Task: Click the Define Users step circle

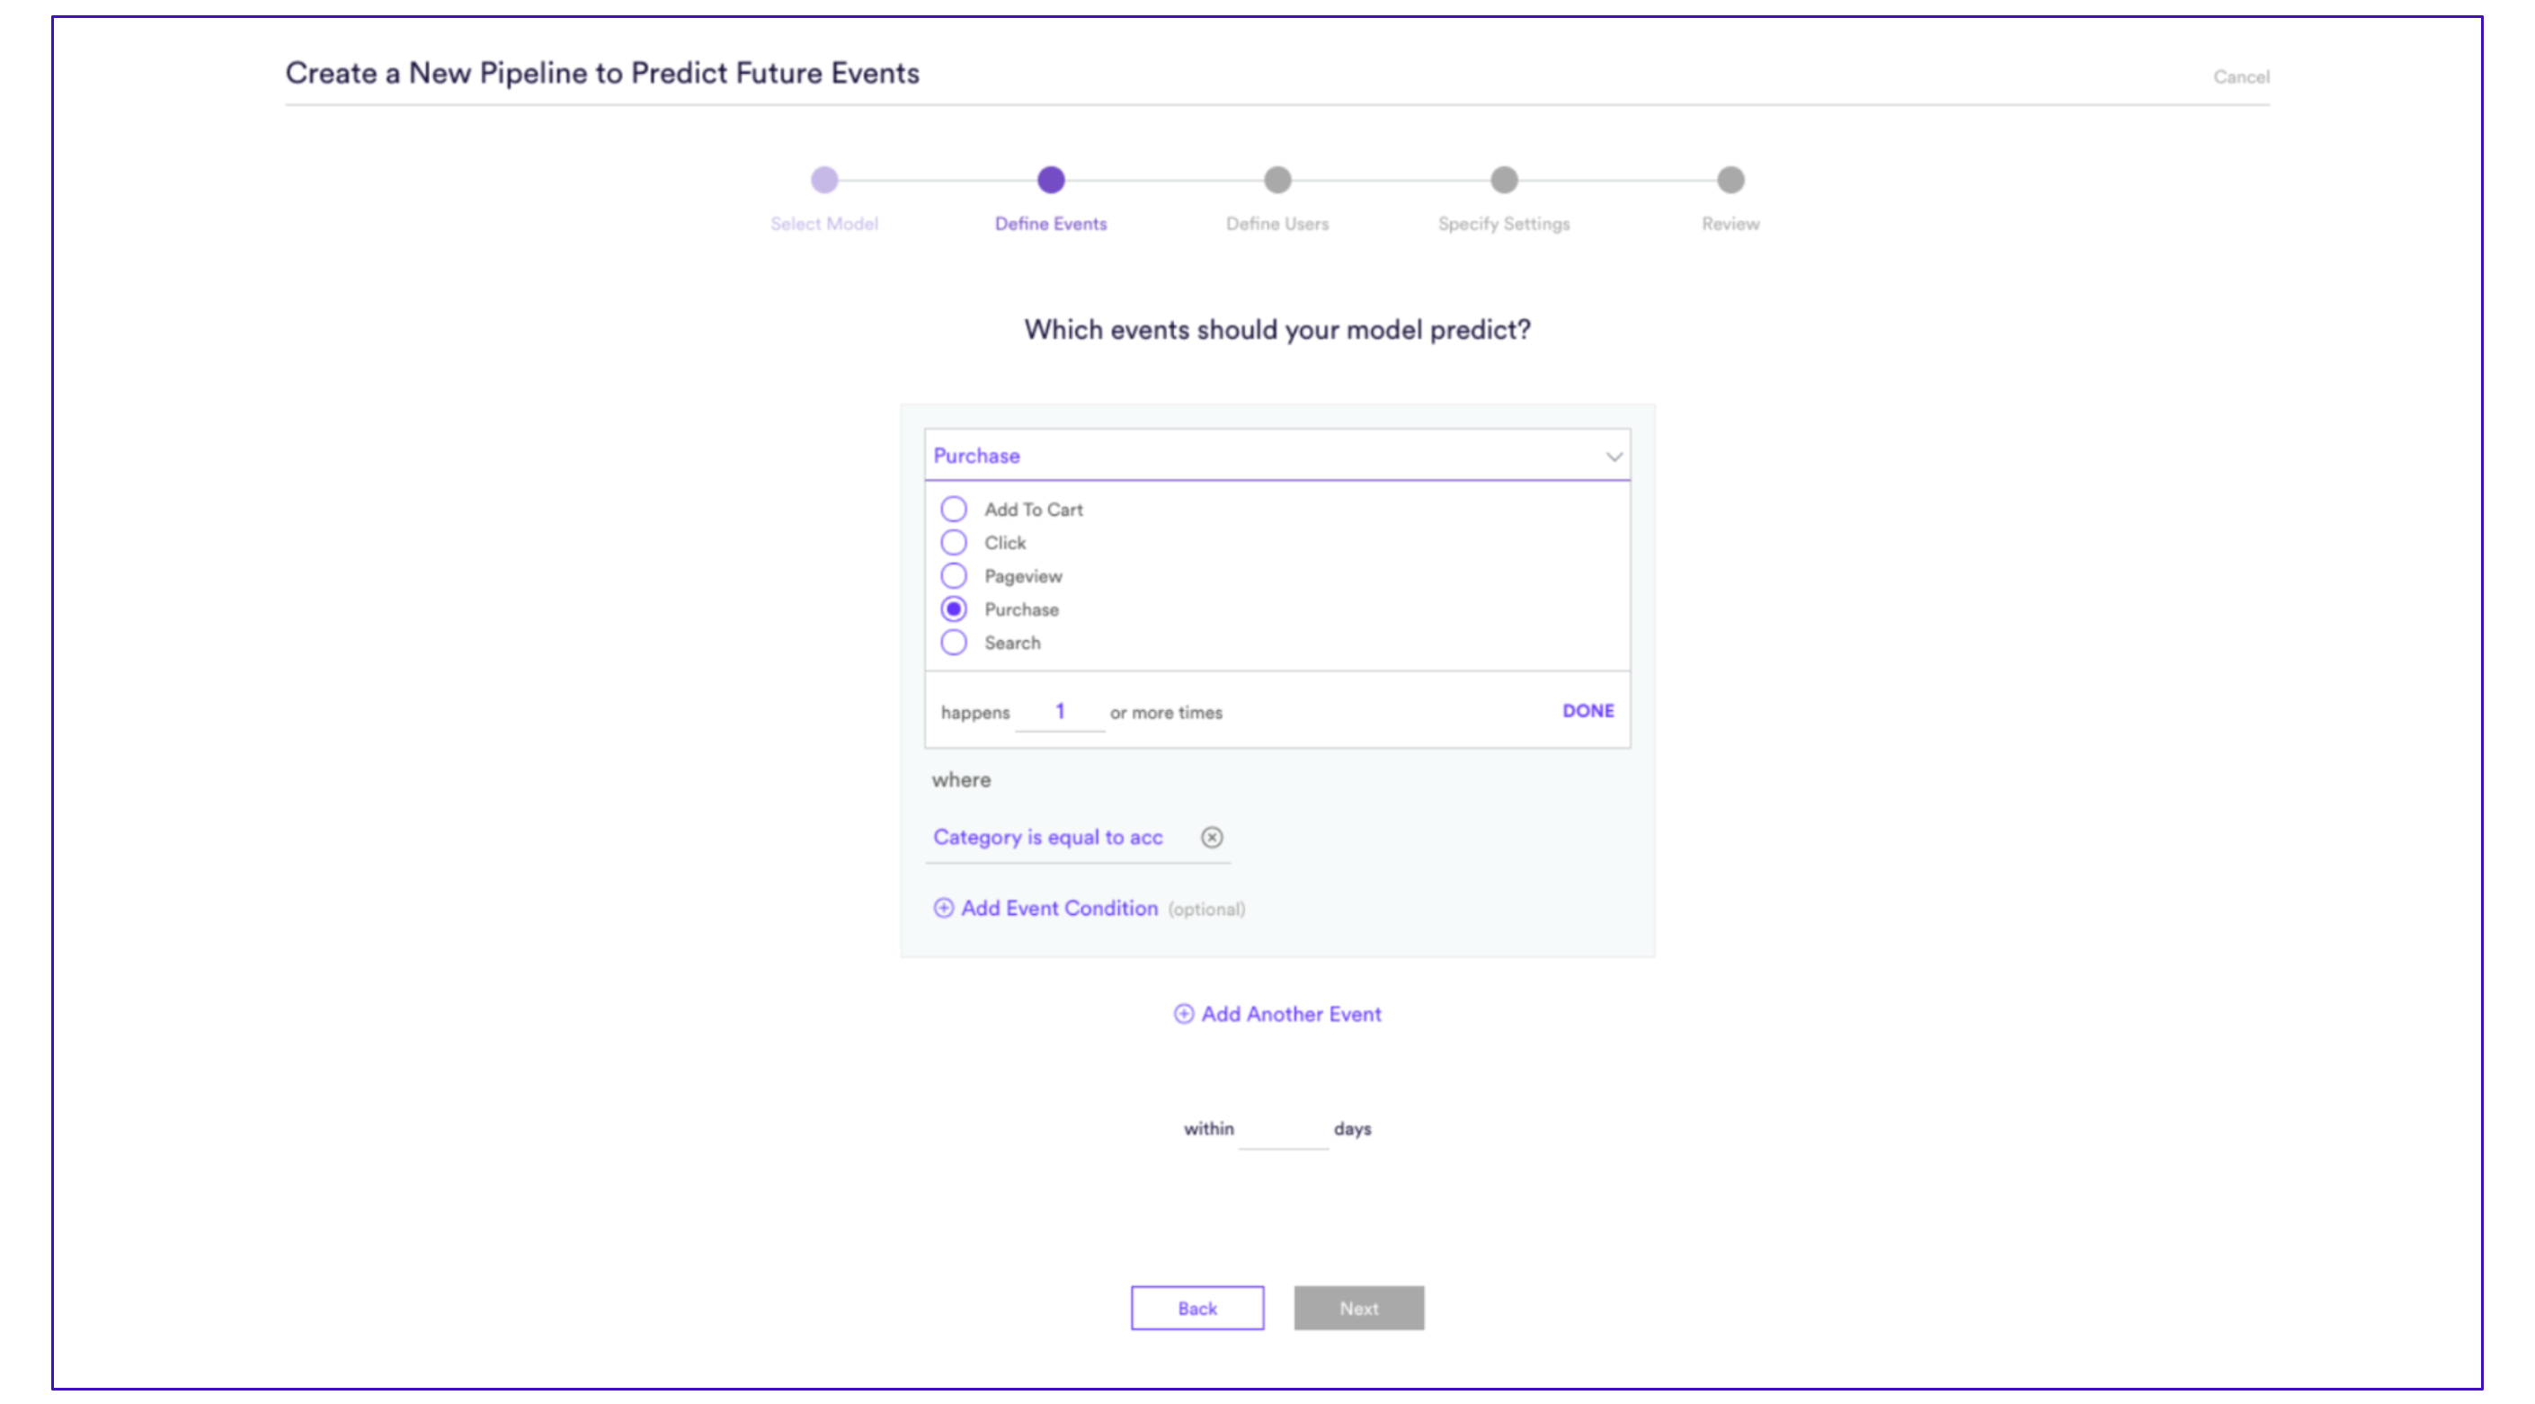Action: click(1277, 180)
